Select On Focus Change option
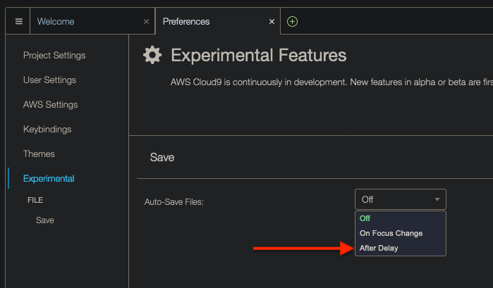 (391, 233)
